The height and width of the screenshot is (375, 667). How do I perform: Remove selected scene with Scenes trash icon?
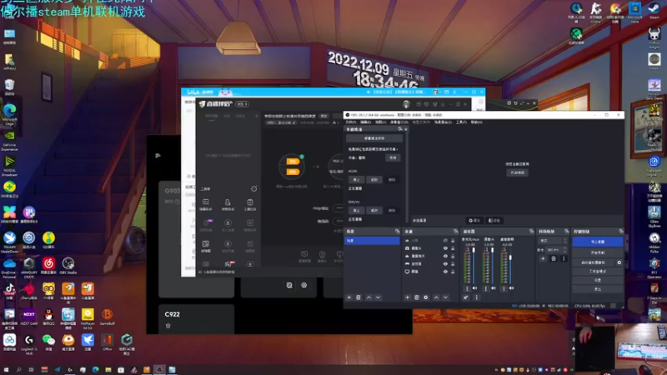(x=359, y=297)
